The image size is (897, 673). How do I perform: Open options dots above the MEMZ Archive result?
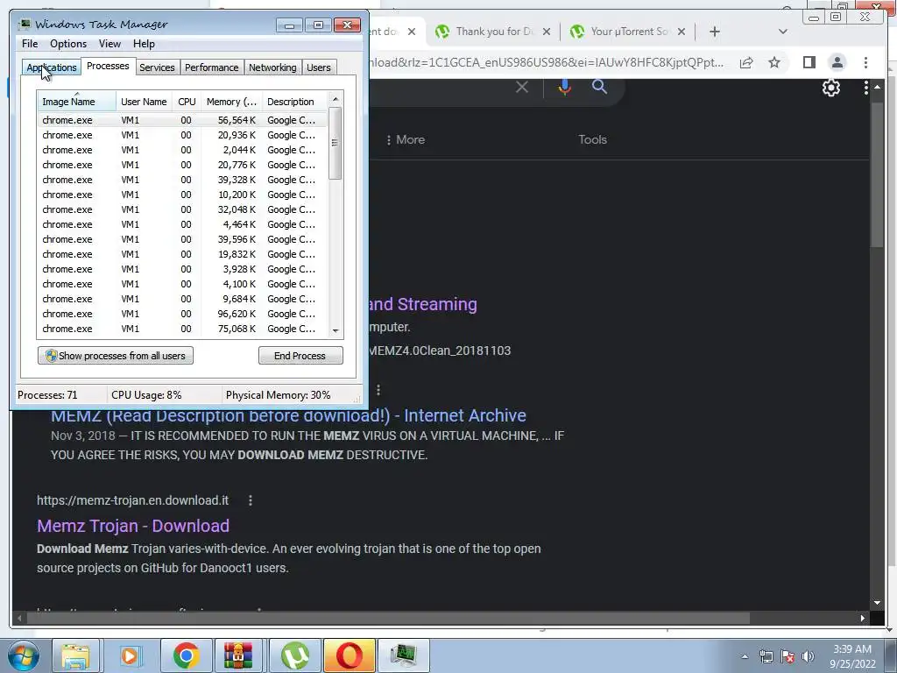click(x=378, y=390)
